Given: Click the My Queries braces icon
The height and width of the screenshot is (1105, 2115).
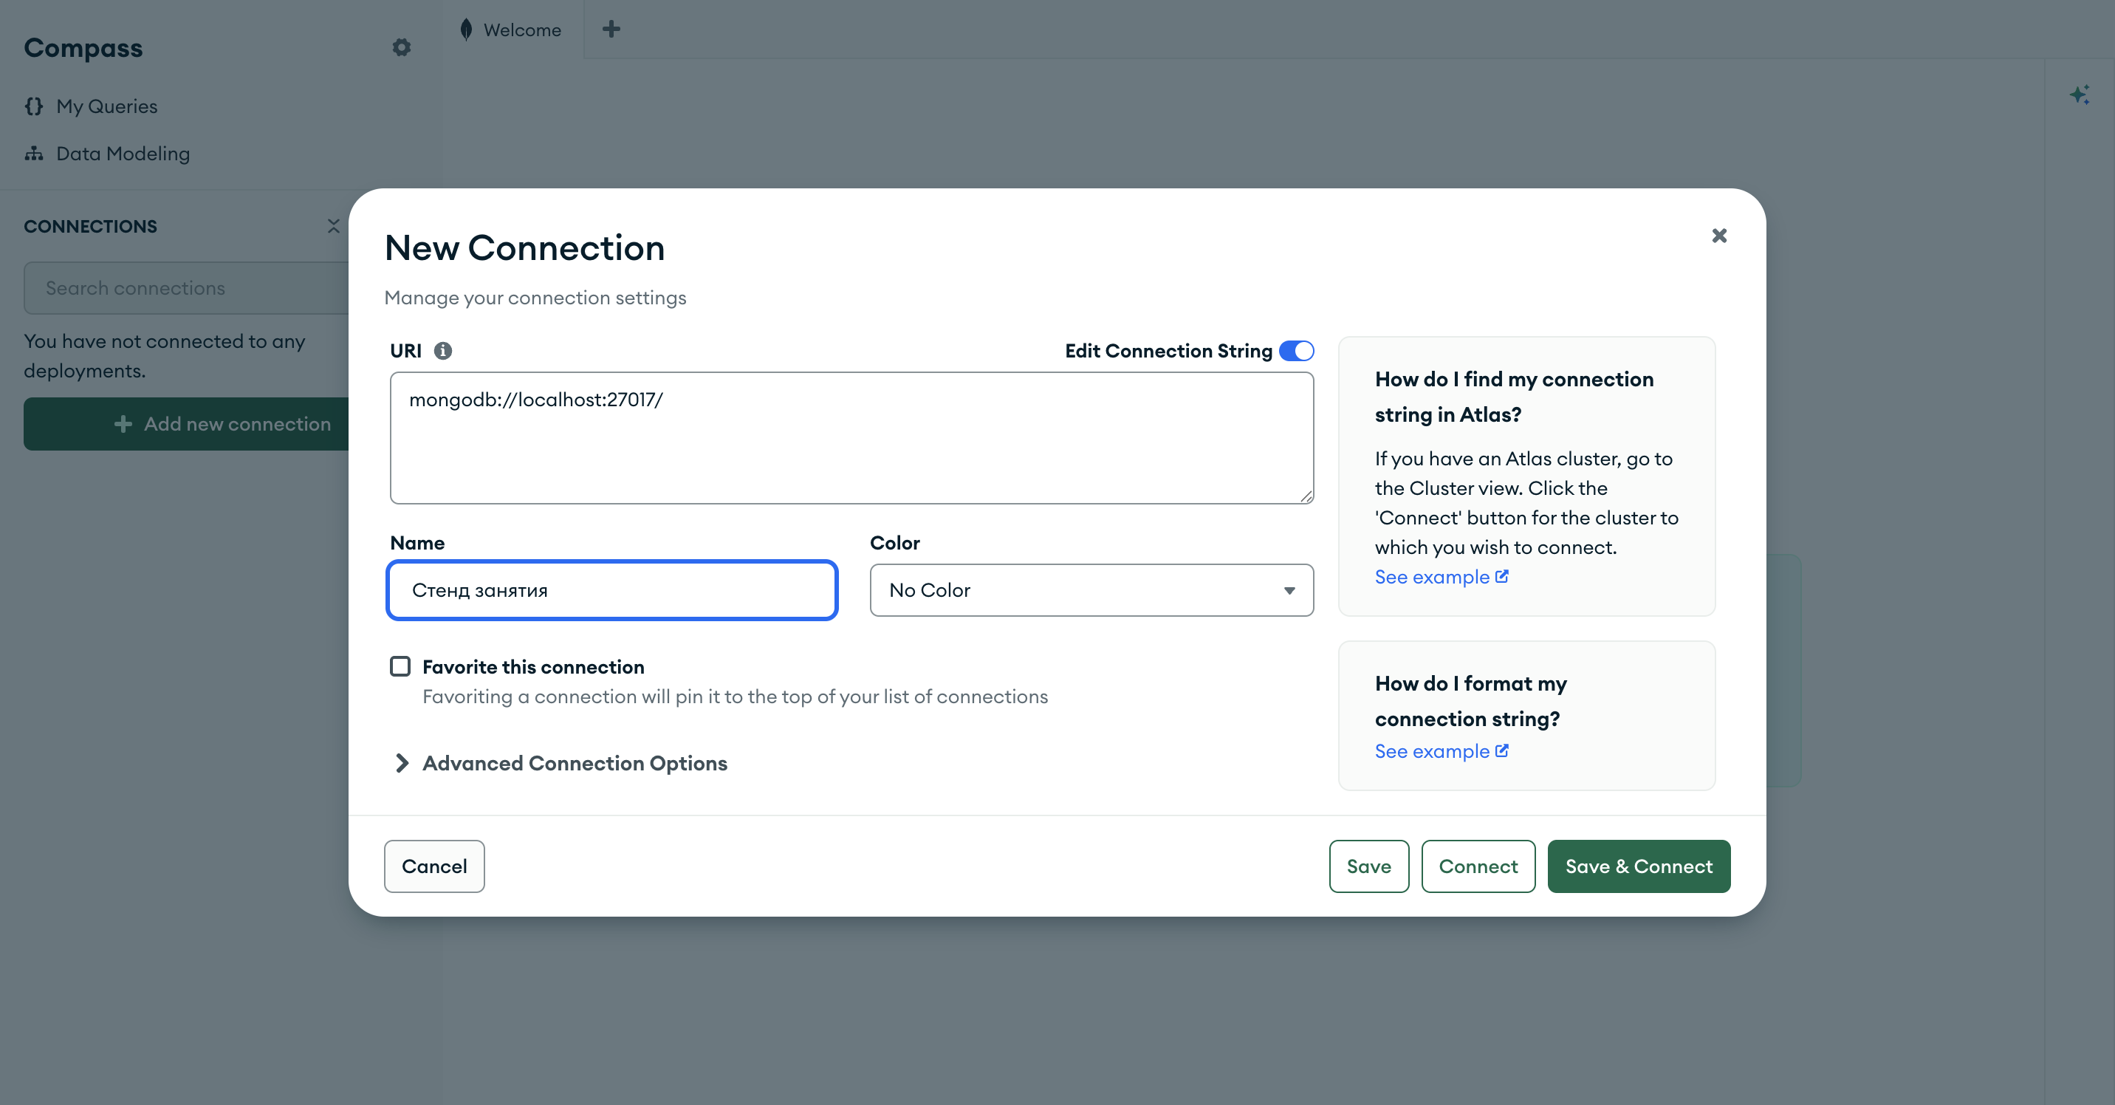Looking at the screenshot, I should [34, 106].
